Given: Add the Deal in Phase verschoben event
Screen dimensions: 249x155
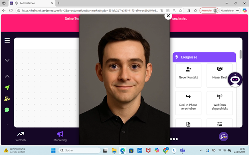Looking at the screenshot, I should click(x=188, y=103).
